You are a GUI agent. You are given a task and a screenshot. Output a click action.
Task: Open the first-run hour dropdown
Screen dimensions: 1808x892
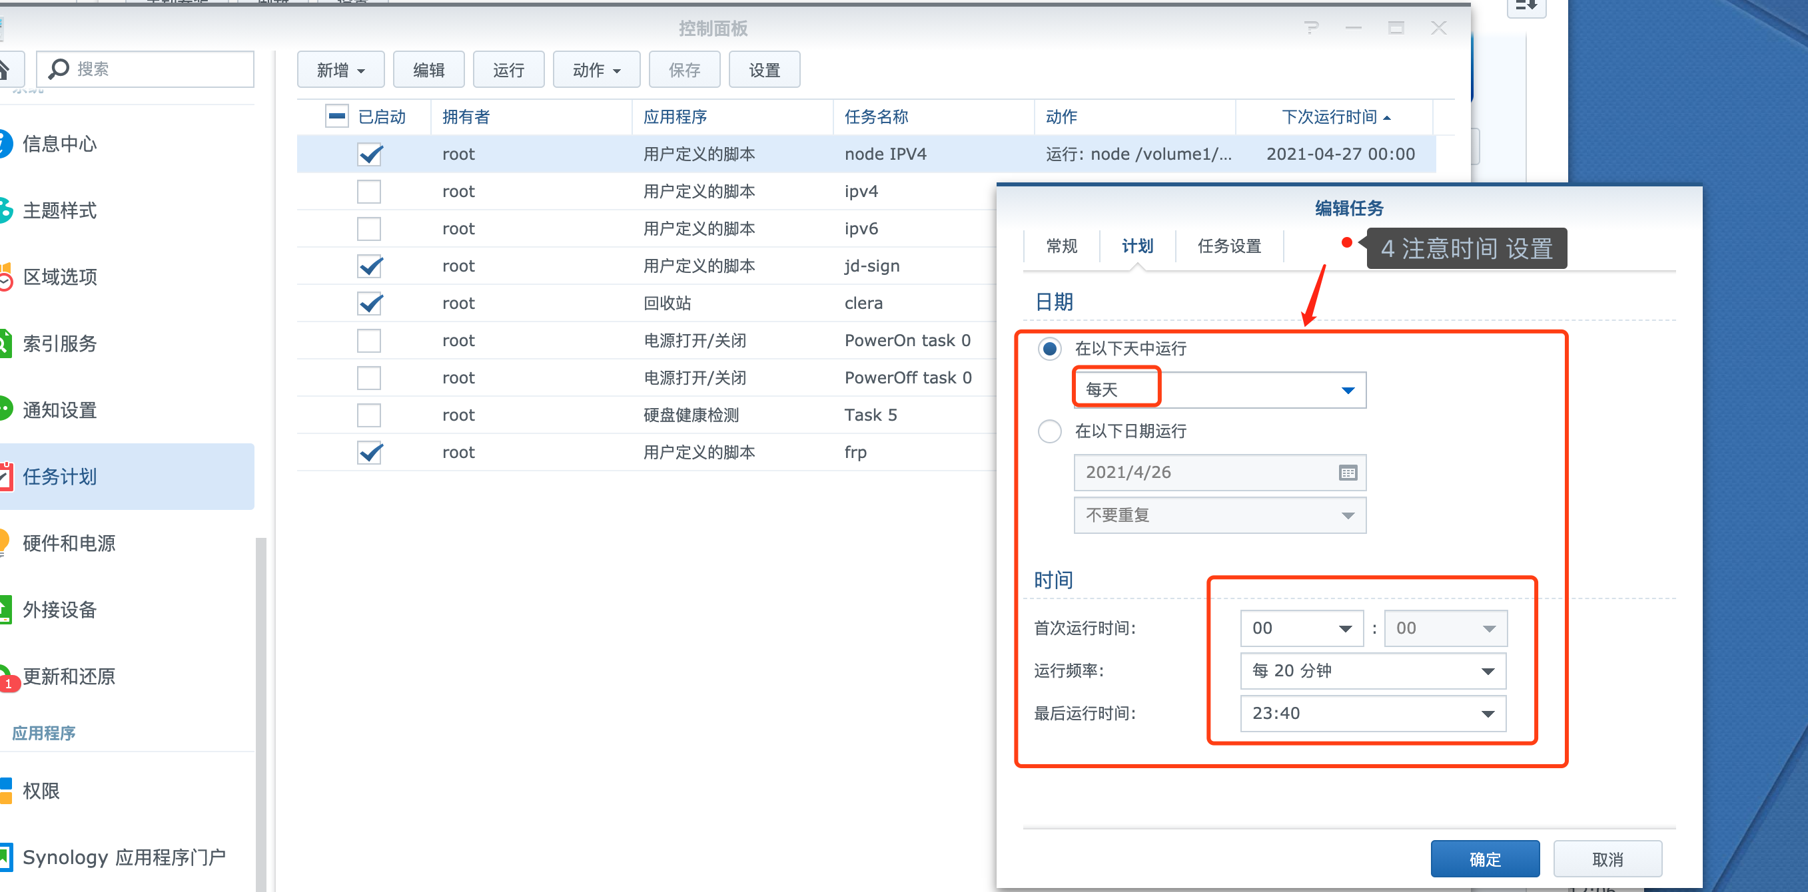(1302, 628)
